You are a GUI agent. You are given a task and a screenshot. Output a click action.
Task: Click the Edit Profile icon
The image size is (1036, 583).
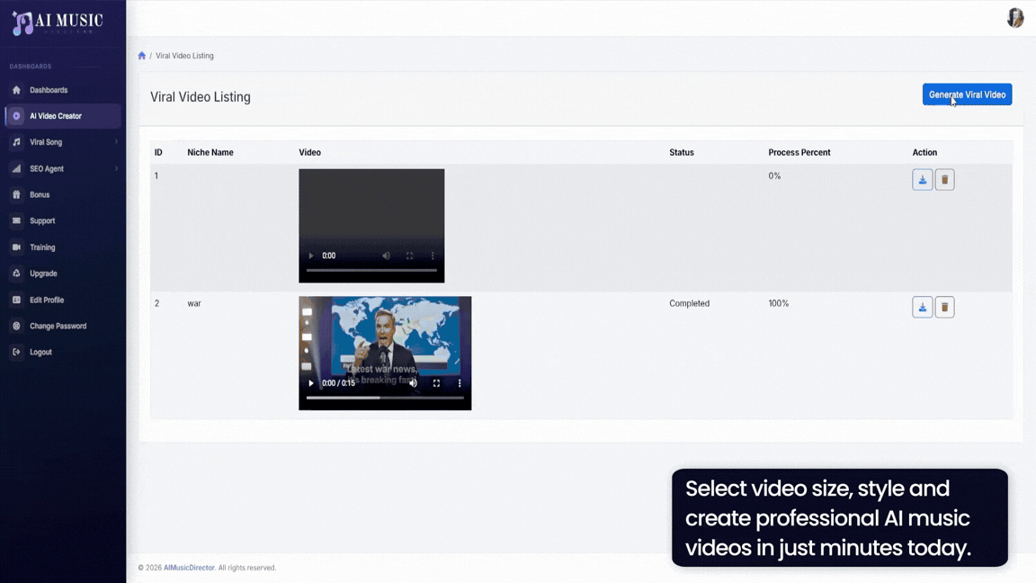16,300
